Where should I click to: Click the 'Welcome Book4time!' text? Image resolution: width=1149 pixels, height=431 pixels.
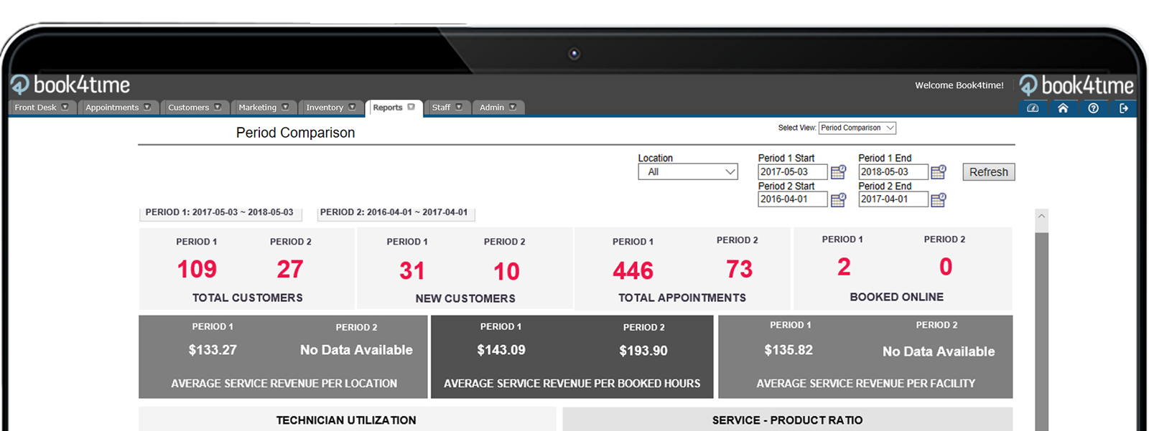(x=959, y=85)
